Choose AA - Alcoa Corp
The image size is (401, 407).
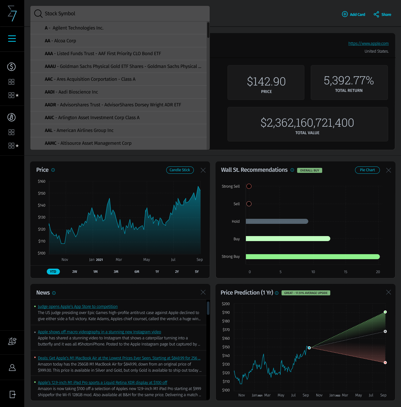[118, 41]
